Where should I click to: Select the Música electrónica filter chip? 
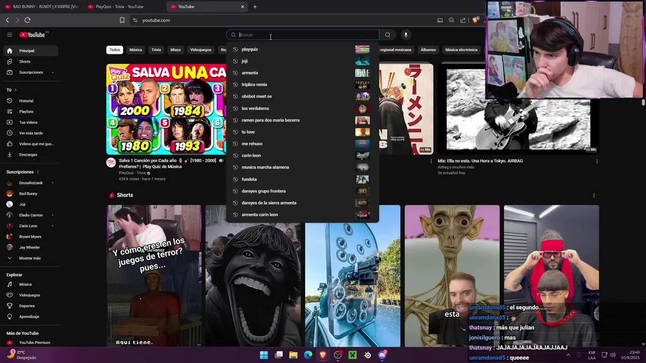click(x=461, y=50)
